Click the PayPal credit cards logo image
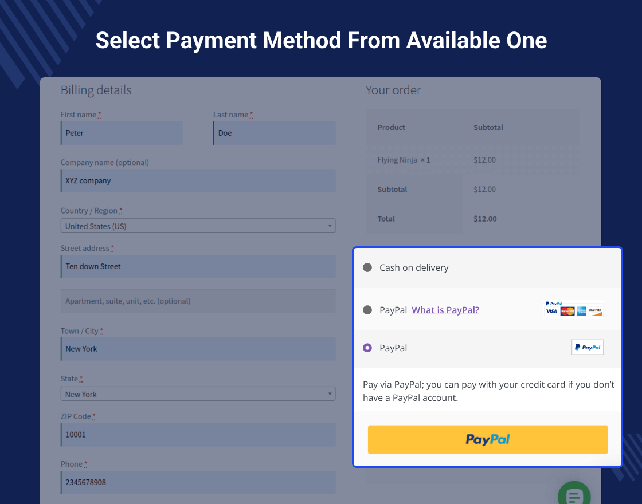642x504 pixels. pyautogui.click(x=573, y=309)
